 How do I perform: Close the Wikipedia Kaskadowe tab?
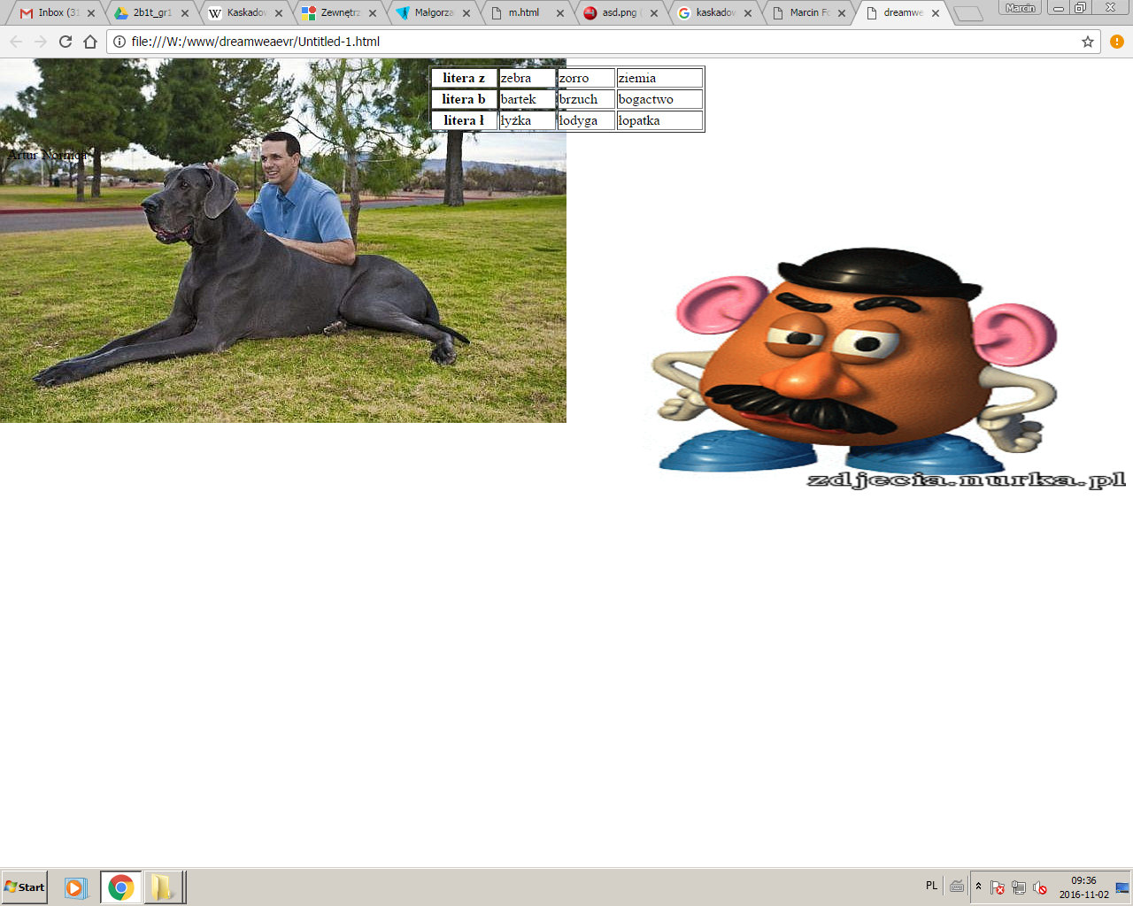[x=279, y=13]
